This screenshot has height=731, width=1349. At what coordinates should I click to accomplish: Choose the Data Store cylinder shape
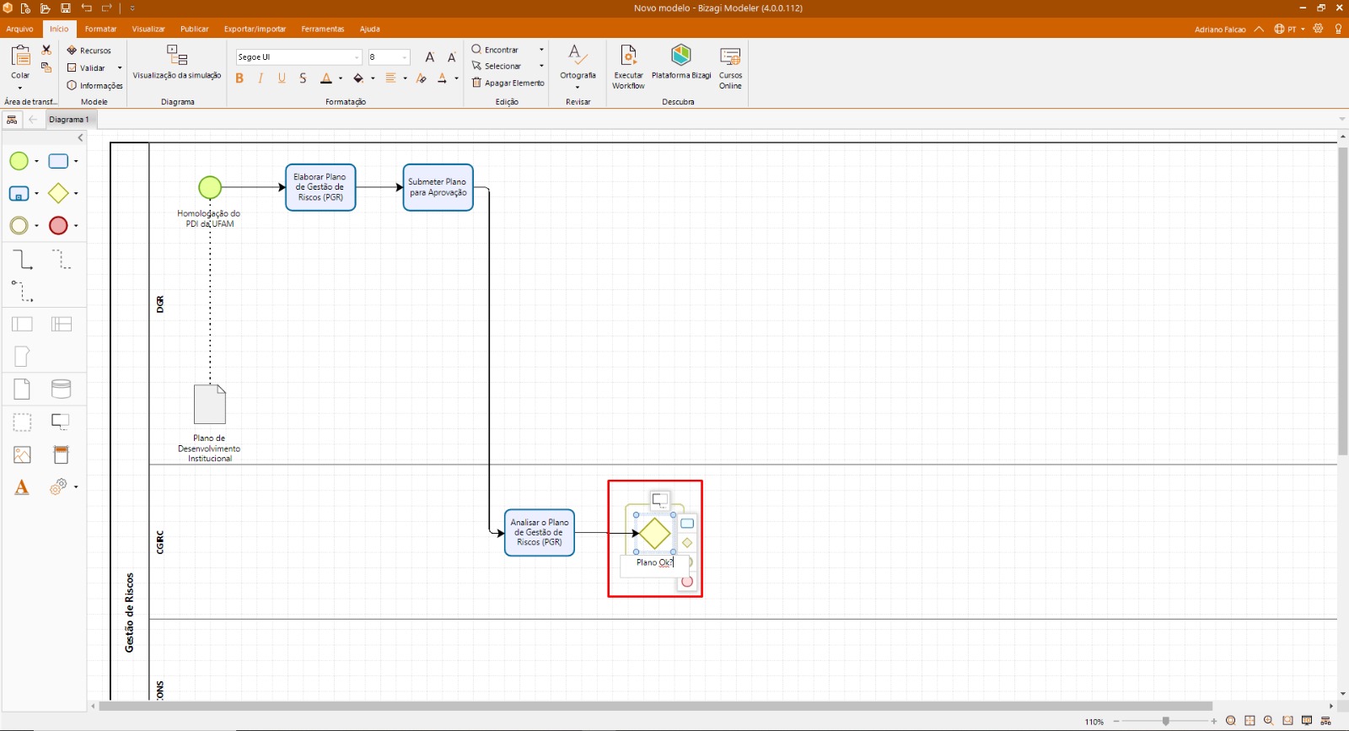61,389
